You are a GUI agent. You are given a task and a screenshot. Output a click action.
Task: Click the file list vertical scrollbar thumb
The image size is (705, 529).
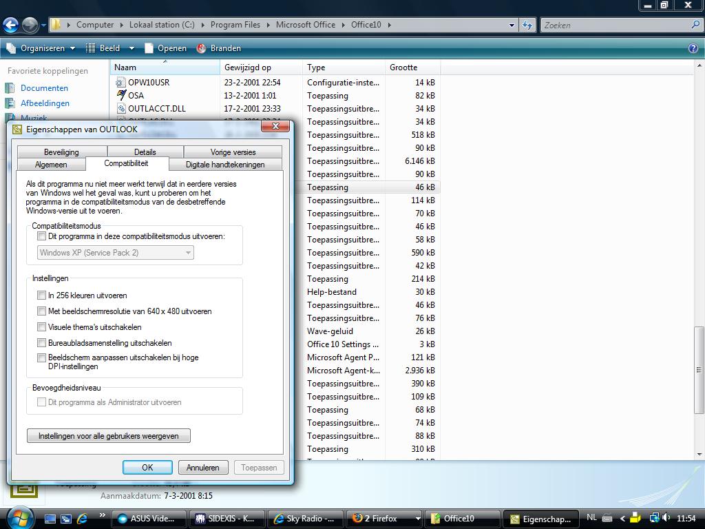pyautogui.click(x=699, y=370)
